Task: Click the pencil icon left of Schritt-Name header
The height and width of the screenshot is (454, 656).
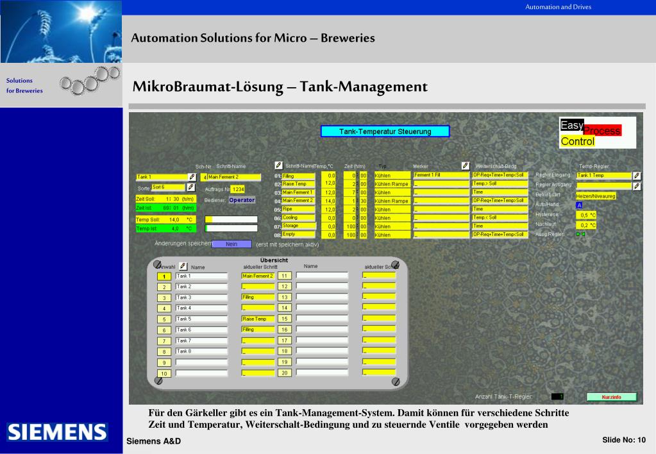Action: [279, 165]
